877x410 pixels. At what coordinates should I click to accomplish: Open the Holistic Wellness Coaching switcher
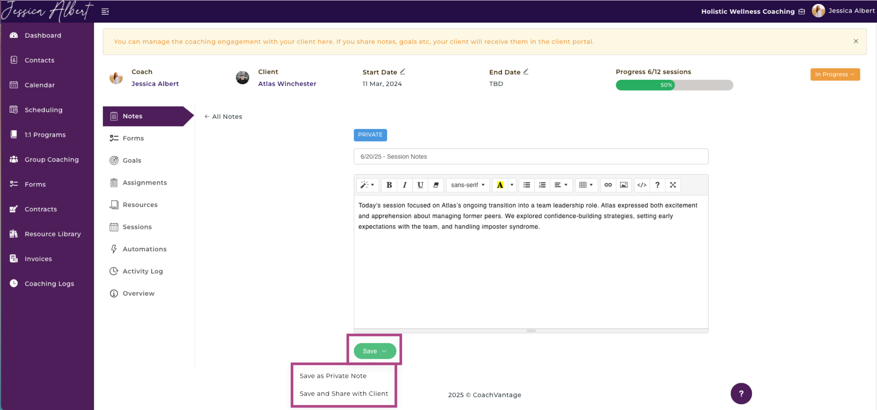[753, 11]
